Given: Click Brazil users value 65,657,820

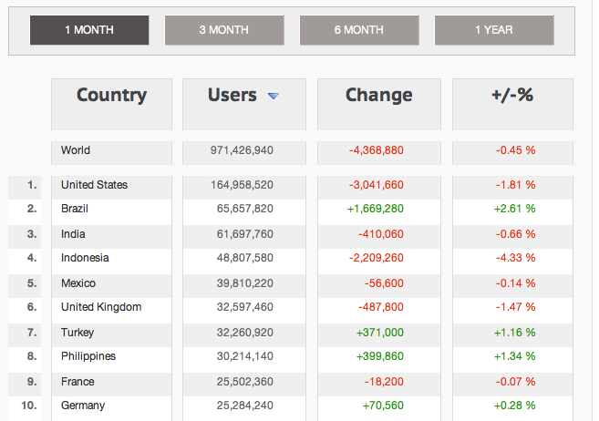Looking at the screenshot, I should 245,209.
